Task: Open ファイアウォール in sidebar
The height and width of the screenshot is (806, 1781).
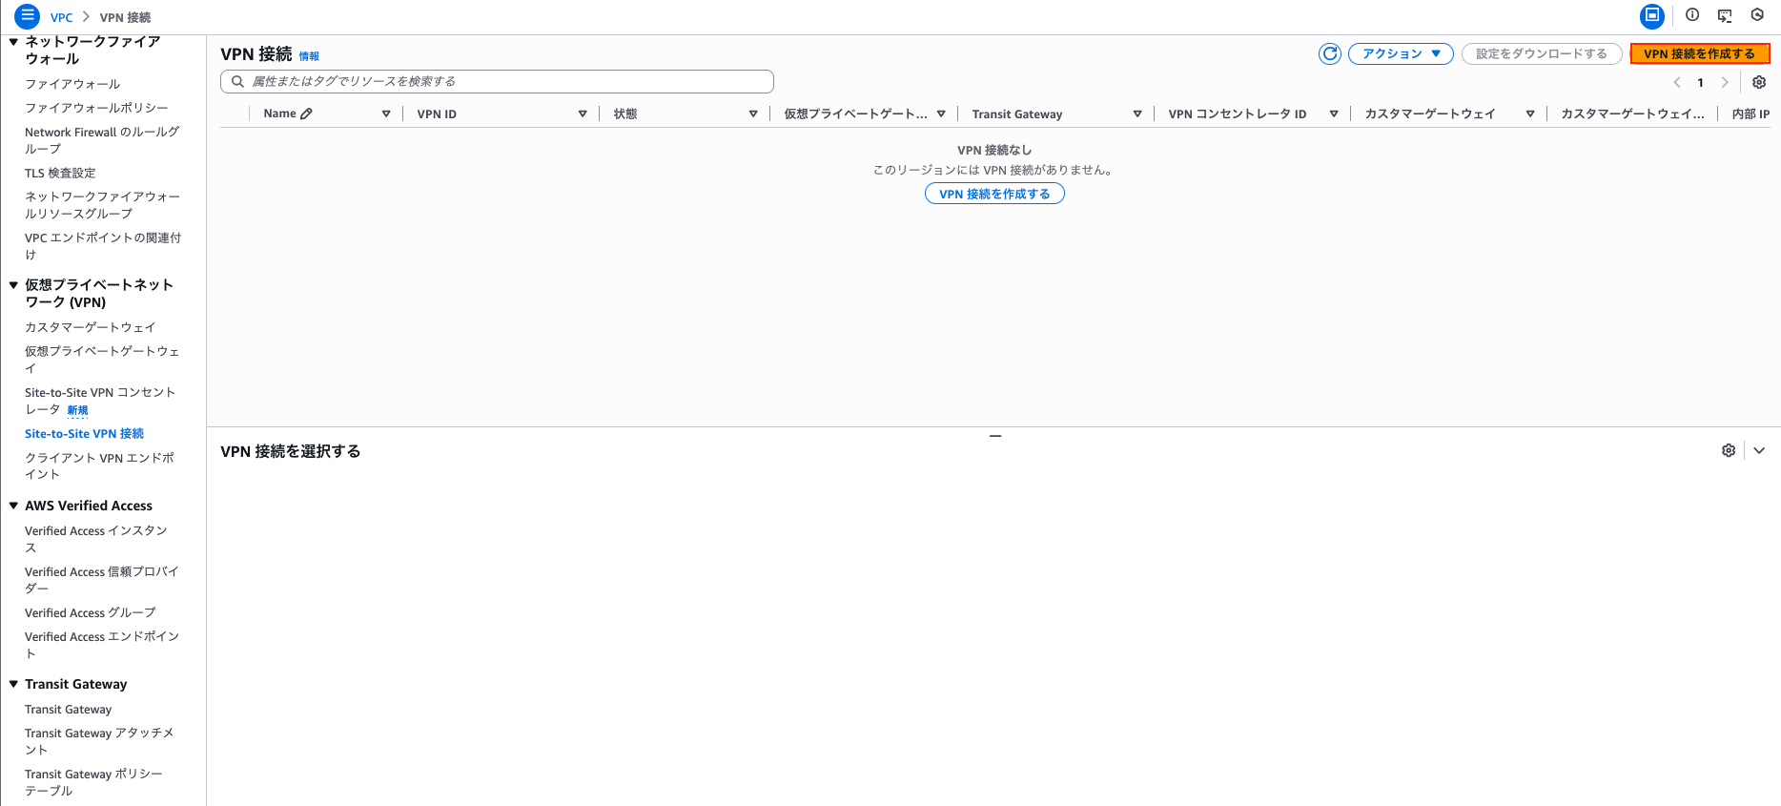Action: [72, 84]
